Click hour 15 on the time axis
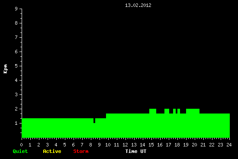This screenshot has width=238, height=159. (151, 145)
